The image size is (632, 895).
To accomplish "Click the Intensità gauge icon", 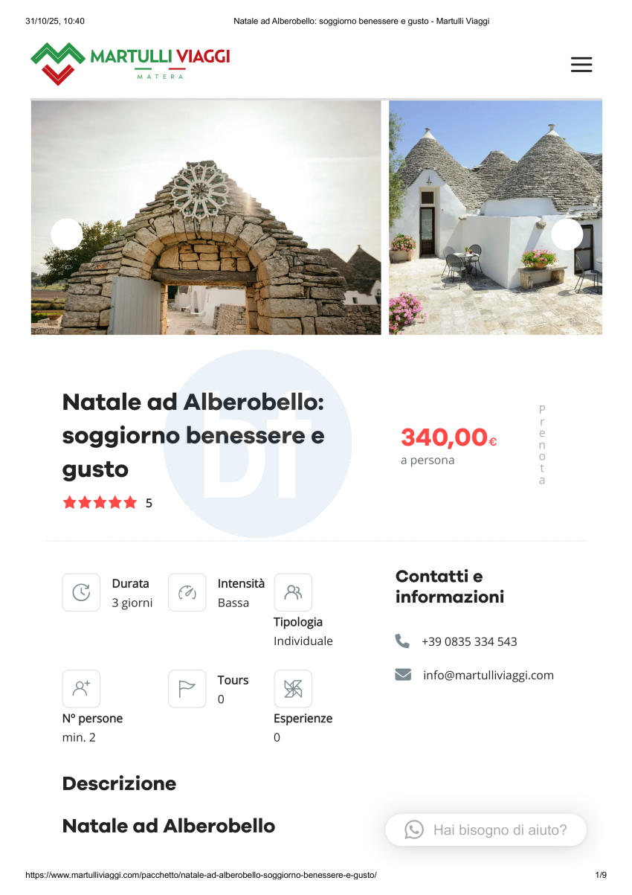I will 187,592.
